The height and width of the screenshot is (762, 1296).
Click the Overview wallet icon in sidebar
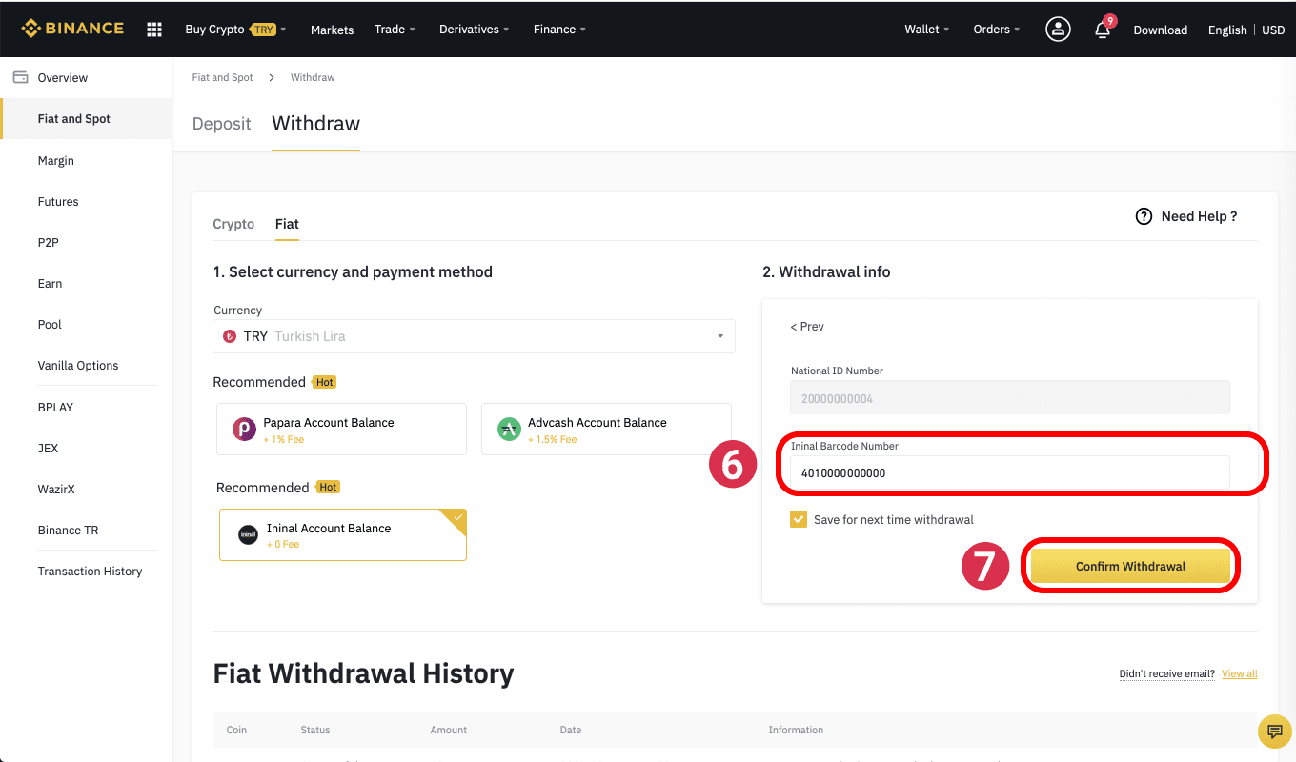pos(20,77)
